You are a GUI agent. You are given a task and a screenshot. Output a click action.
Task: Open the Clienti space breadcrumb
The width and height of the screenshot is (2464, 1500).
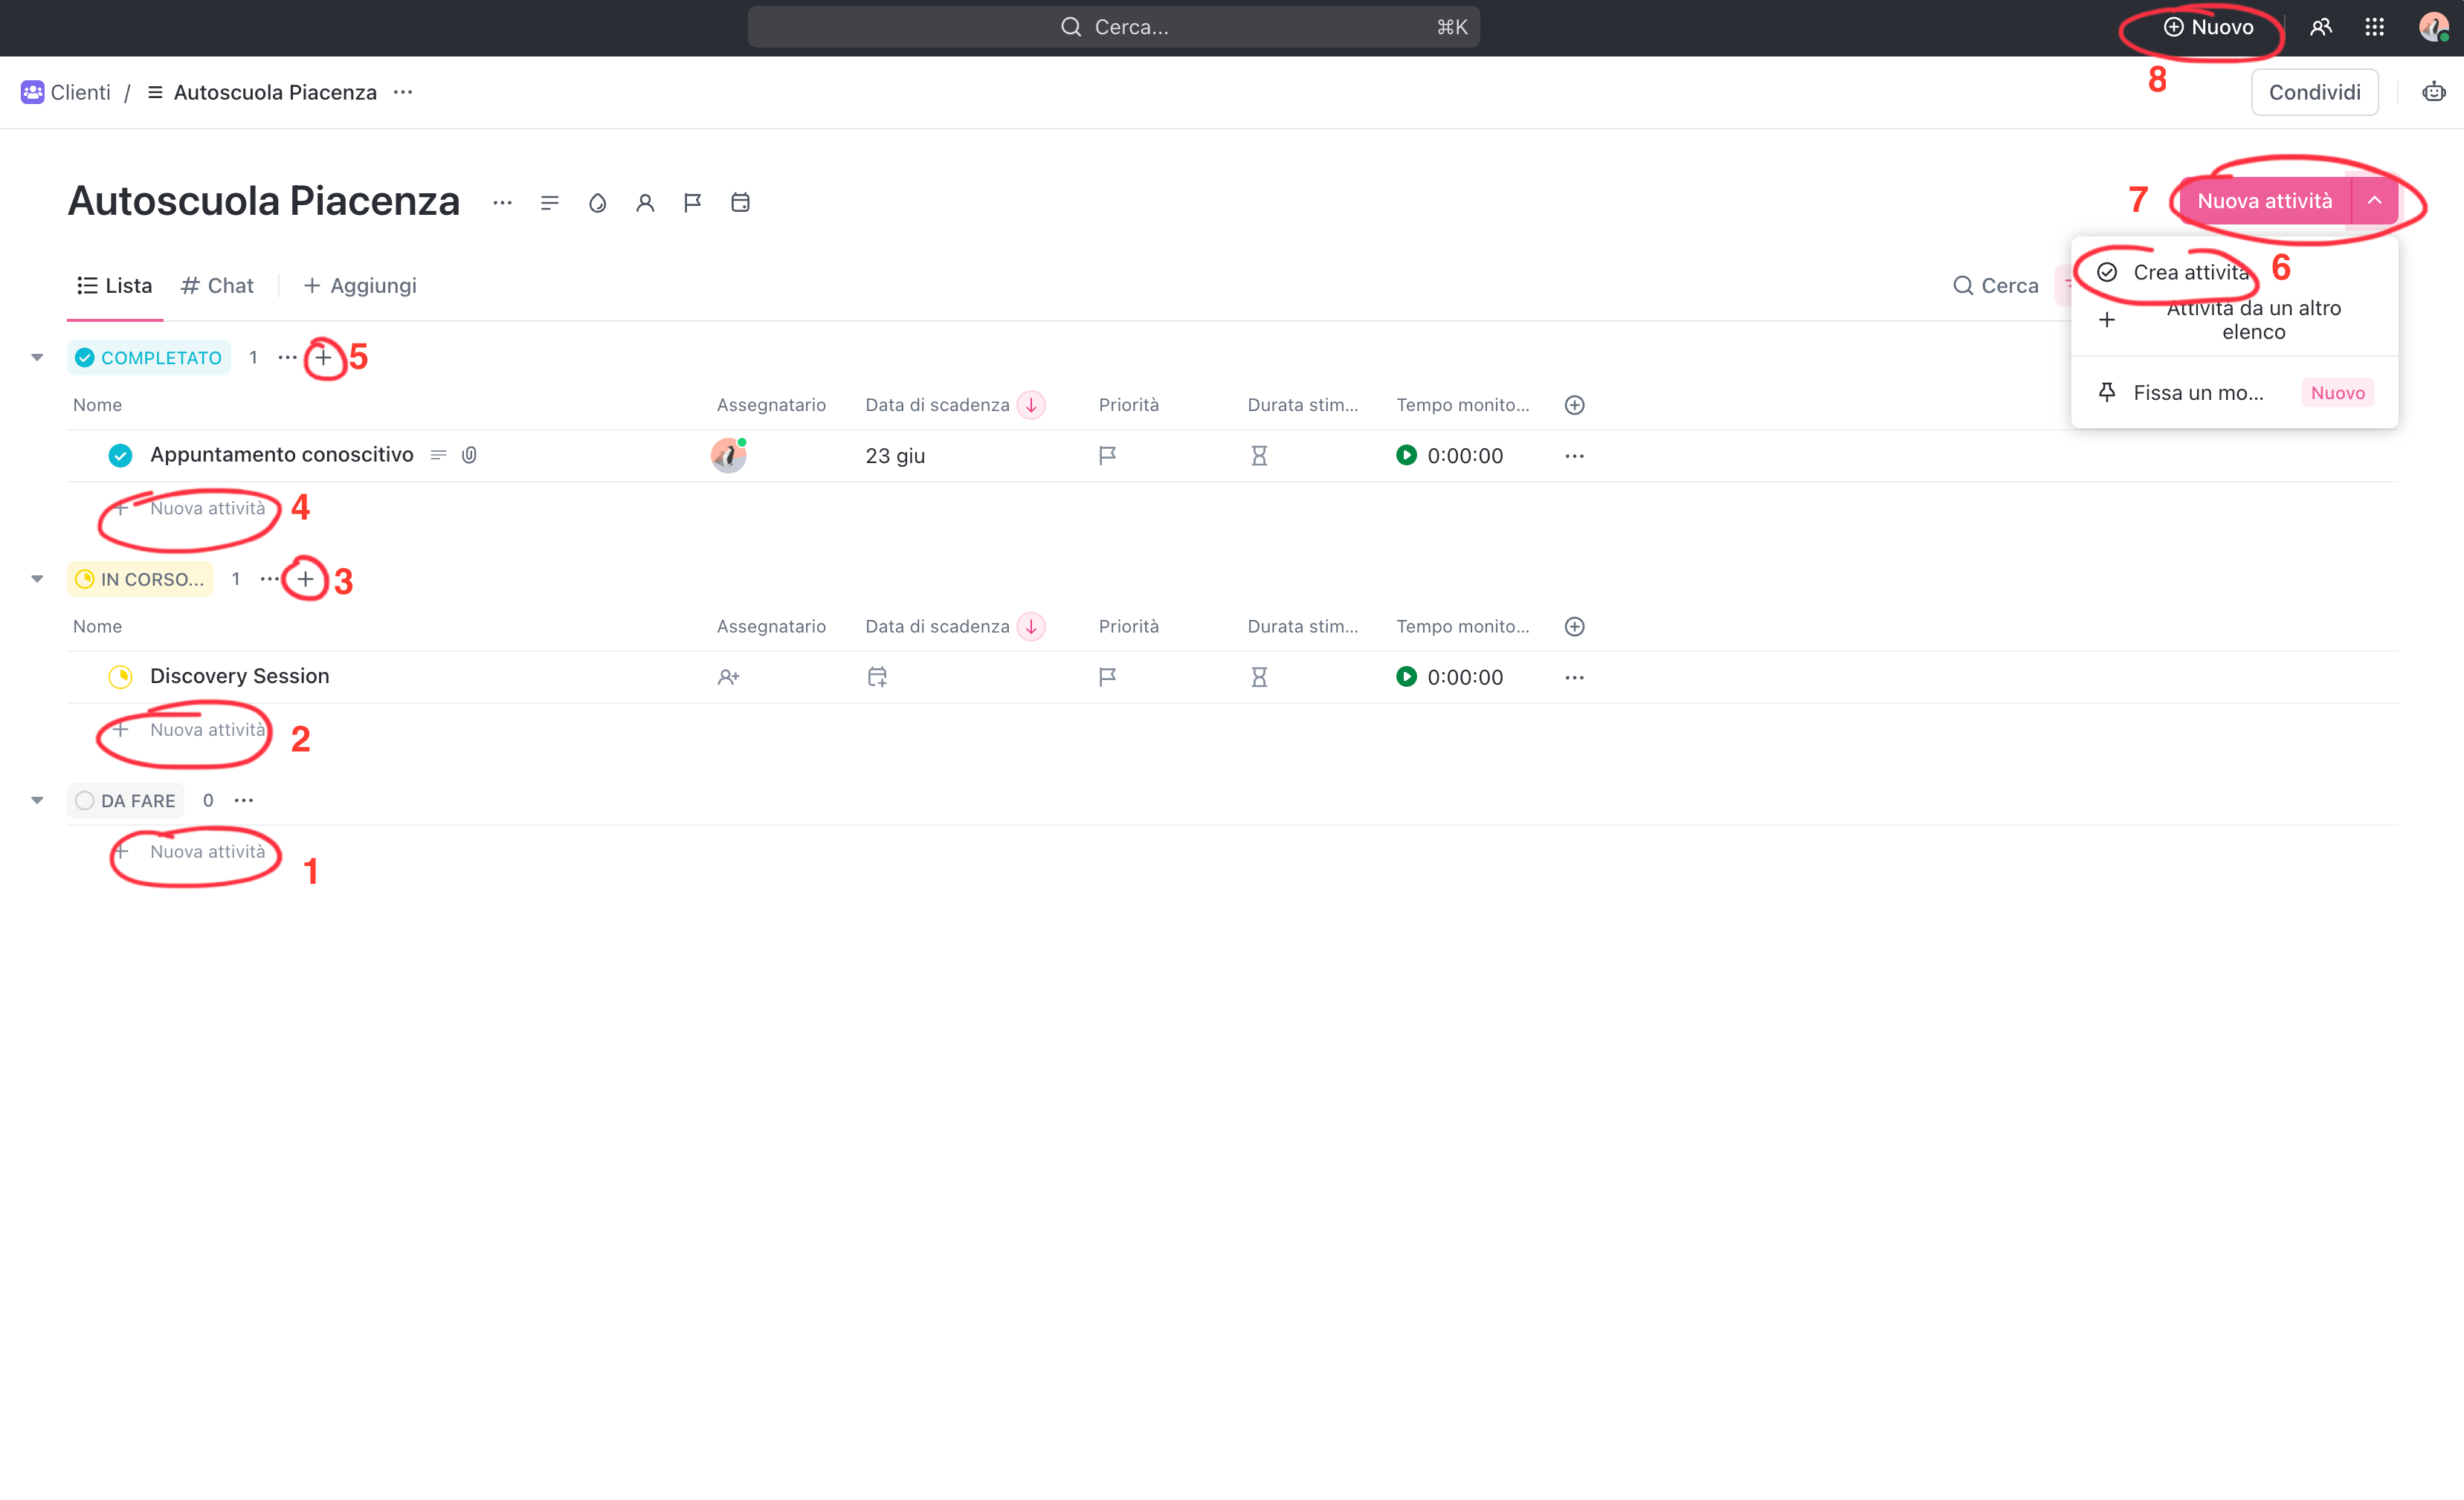point(66,92)
